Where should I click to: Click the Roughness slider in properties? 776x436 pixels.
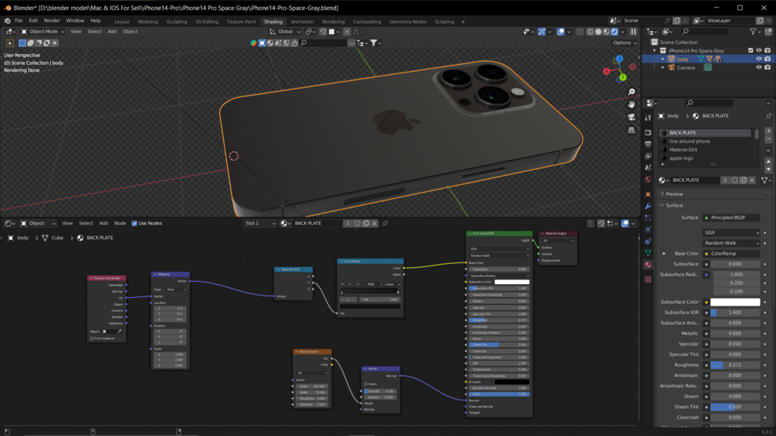pos(735,365)
